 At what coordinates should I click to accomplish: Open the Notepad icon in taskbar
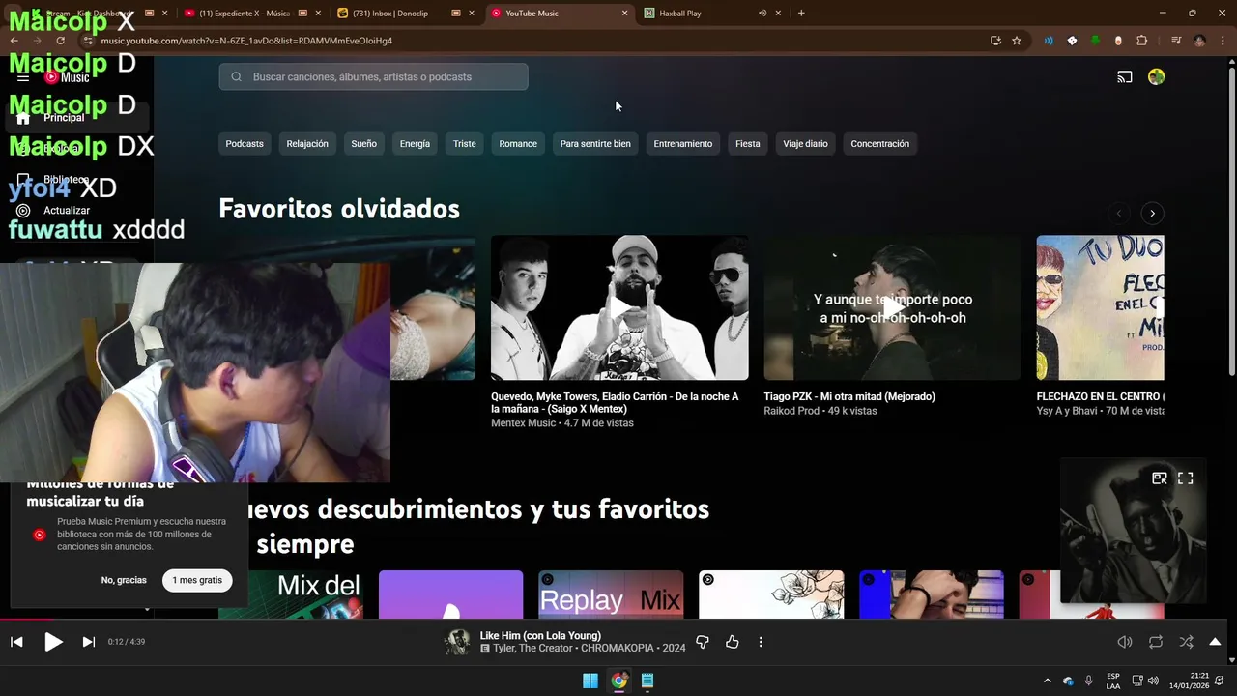pos(647,681)
